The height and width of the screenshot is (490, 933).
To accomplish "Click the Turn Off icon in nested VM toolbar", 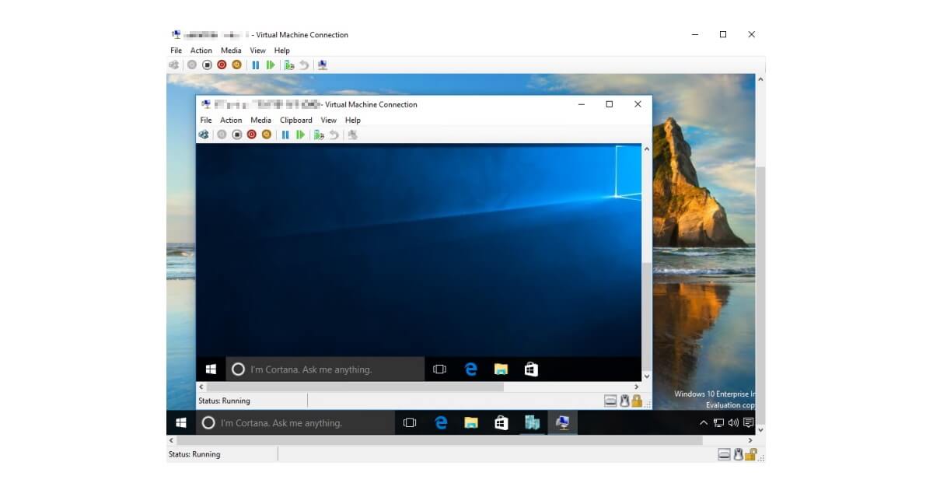I will (x=237, y=135).
